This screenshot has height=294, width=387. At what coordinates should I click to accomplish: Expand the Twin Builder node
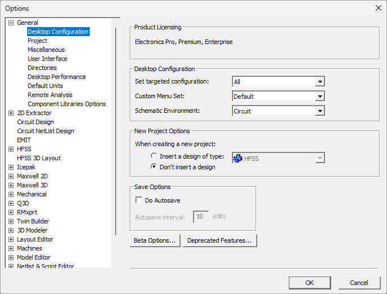tap(11, 221)
